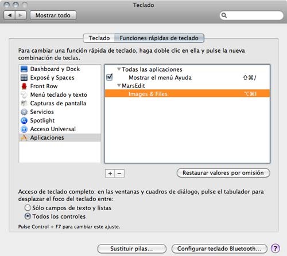Select Spotlight category label

click(x=42, y=120)
